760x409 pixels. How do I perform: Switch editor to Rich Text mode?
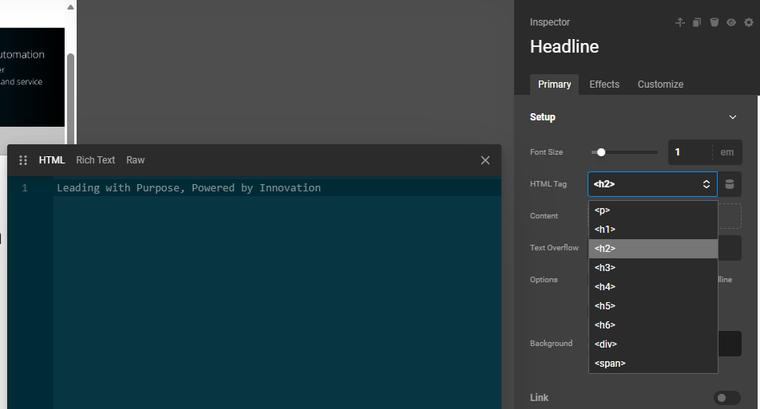96,160
